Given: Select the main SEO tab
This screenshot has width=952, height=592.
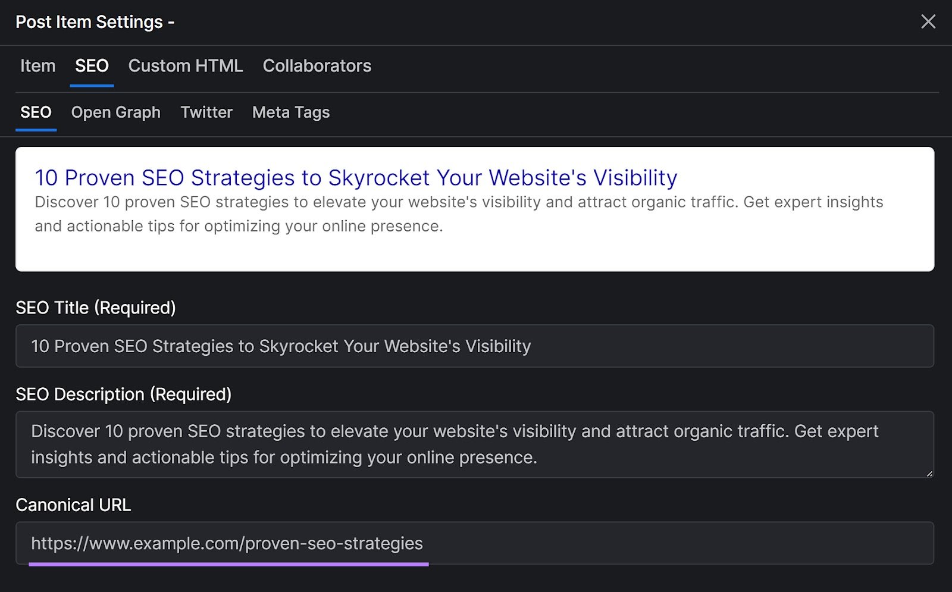Looking at the screenshot, I should point(91,66).
